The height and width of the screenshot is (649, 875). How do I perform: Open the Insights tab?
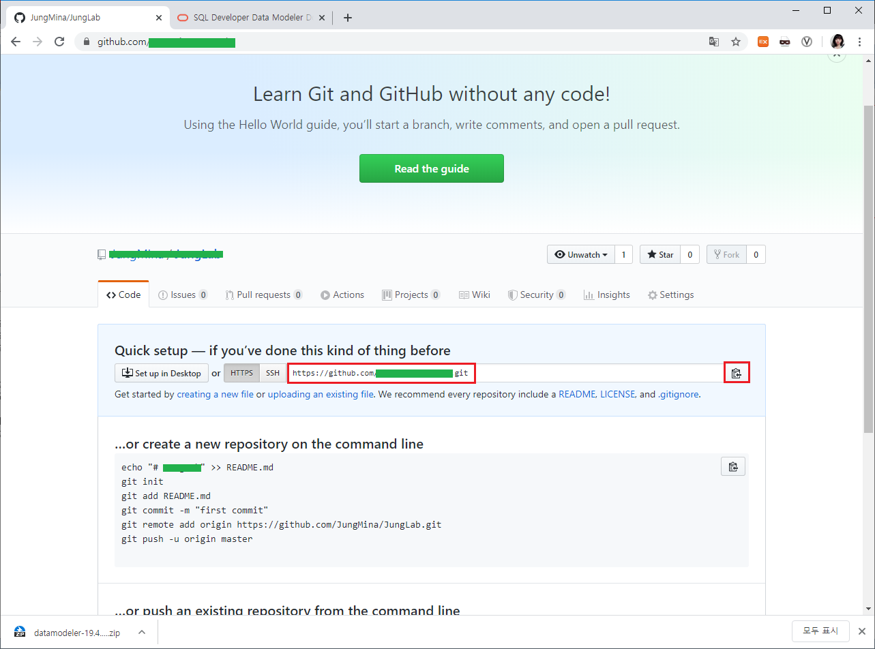coord(607,295)
